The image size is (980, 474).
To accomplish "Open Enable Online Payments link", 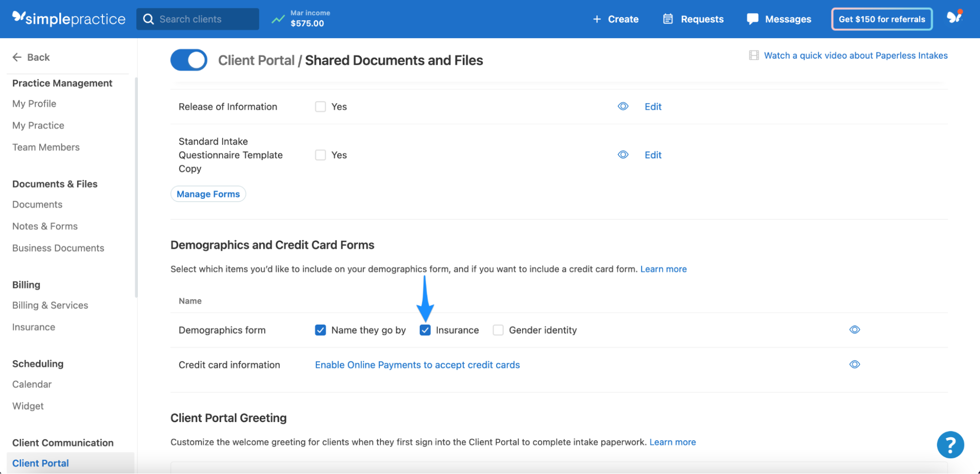I will tap(417, 365).
